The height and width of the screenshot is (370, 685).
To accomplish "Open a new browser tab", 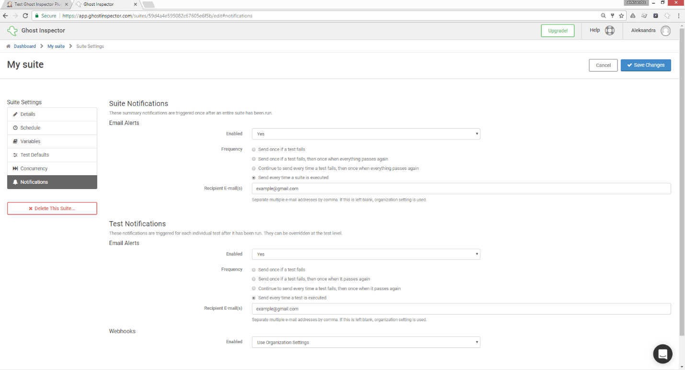I will coord(148,5).
